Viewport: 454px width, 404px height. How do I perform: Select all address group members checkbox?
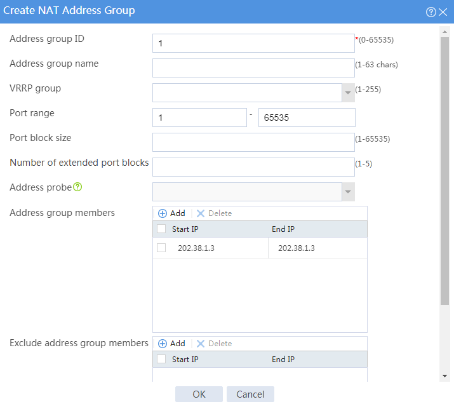point(161,229)
